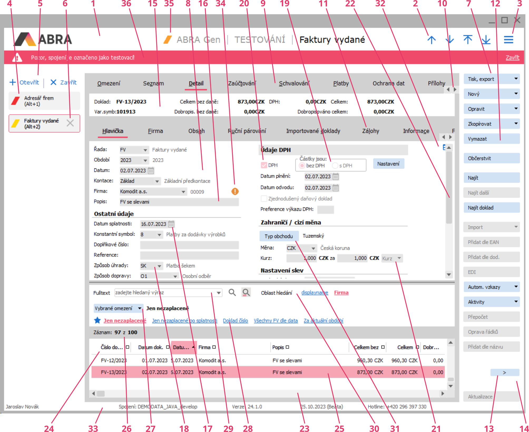Open the Způsob úhrady dropdown
Viewport: 529px width, 432px height.
(x=159, y=266)
